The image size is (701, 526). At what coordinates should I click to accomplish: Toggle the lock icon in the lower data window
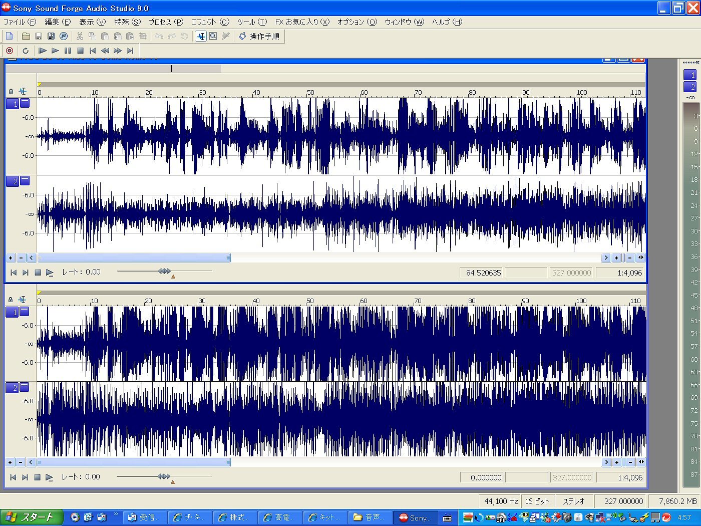coord(11,300)
